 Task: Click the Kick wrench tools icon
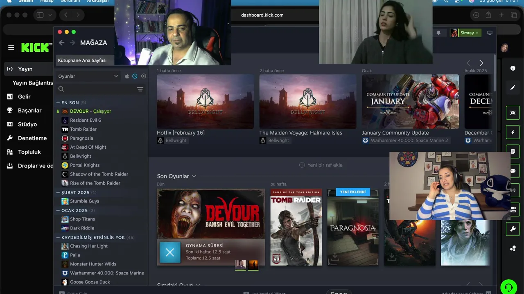coord(513,229)
